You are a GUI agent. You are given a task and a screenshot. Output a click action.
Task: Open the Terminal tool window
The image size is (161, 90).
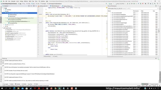coord(18,84)
